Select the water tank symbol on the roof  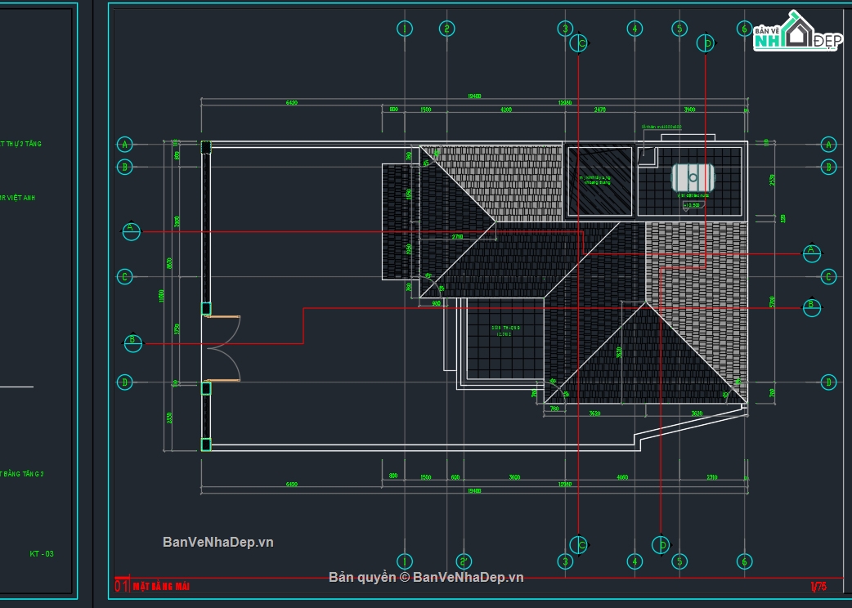693,177
